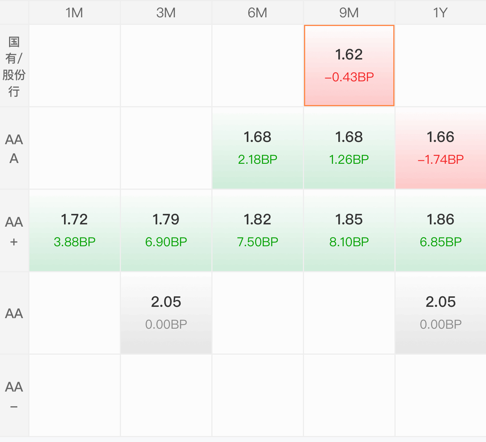The width and height of the screenshot is (486, 442).
Task: Select the 1.85 cell with 8.10BP
Action: coord(349,230)
